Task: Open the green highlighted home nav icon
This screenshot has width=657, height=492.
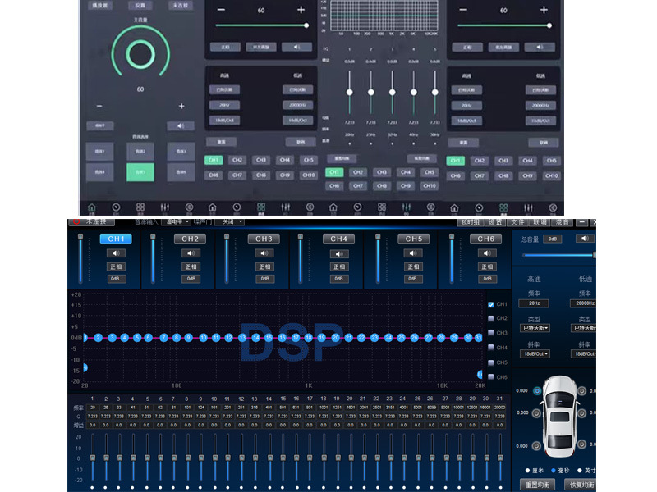Action: click(x=92, y=207)
